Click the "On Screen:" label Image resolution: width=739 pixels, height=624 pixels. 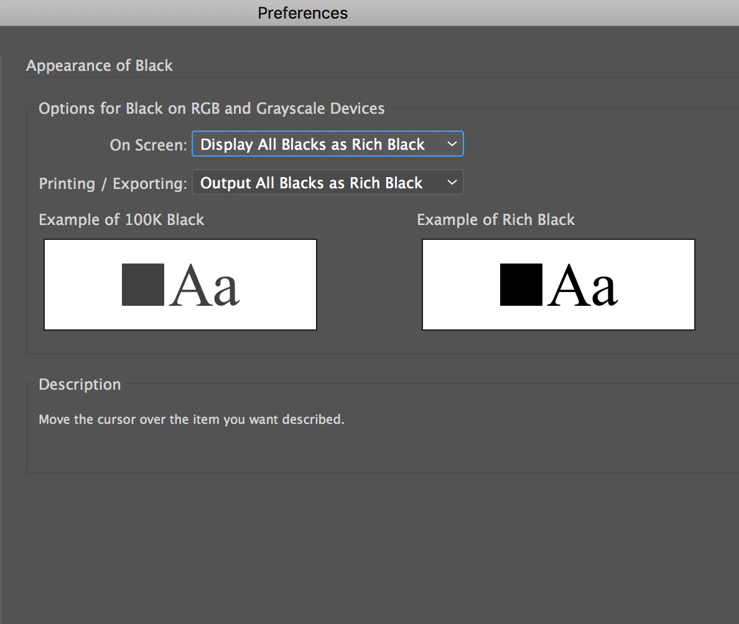[x=148, y=145]
